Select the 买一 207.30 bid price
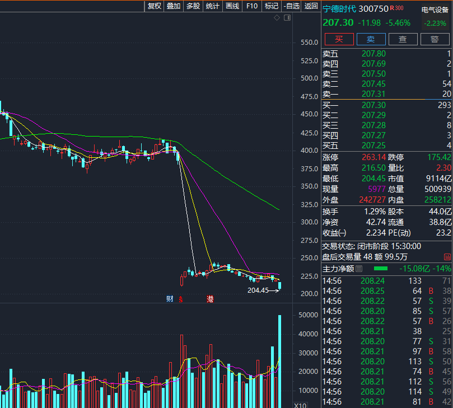This screenshot has width=453, height=408. 373,105
